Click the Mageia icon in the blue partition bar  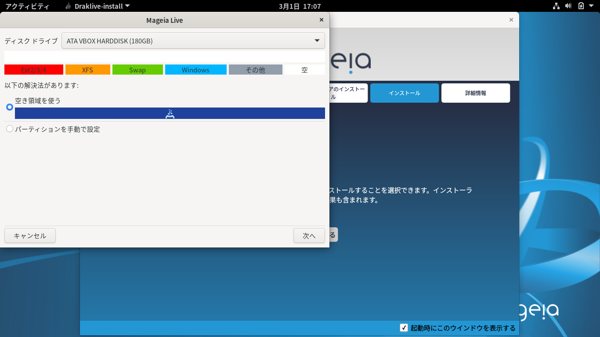170,114
